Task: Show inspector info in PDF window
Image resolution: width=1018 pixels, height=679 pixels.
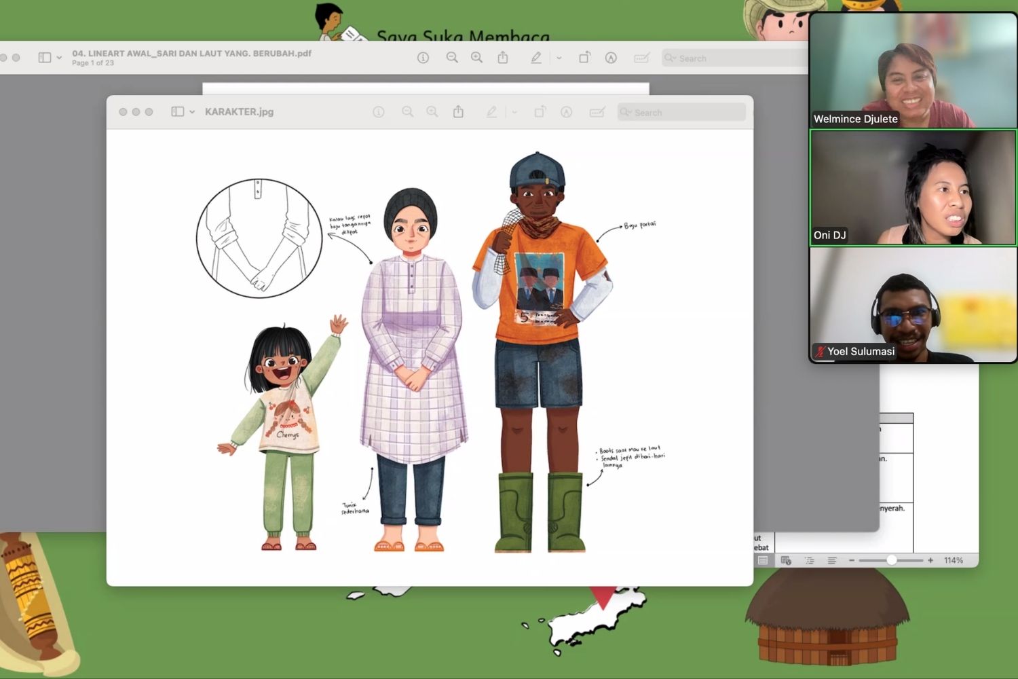Action: (x=423, y=58)
